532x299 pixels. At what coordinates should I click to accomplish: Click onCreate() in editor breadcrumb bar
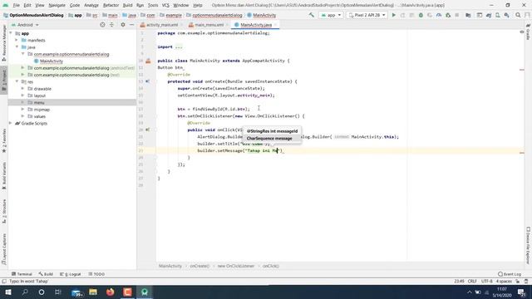pyautogui.click(x=199, y=266)
